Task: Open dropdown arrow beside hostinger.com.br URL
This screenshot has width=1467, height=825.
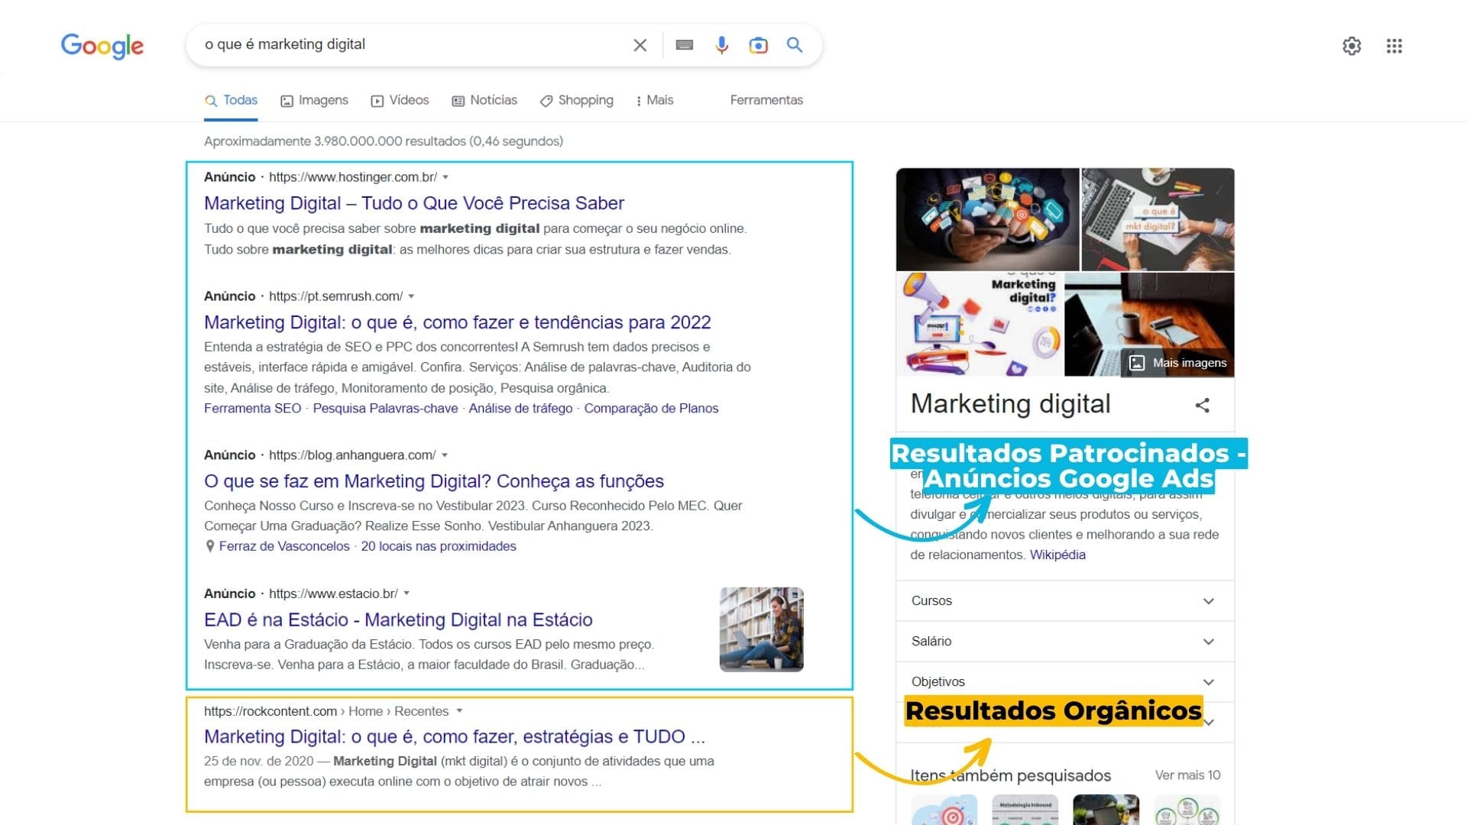Action: 445,177
